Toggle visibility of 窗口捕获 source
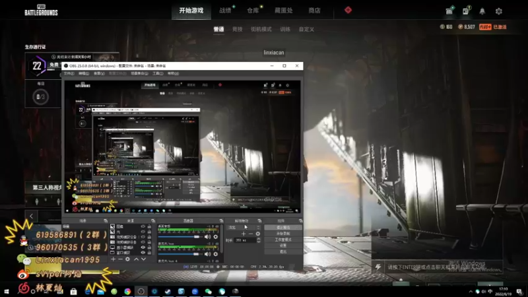 point(143,253)
